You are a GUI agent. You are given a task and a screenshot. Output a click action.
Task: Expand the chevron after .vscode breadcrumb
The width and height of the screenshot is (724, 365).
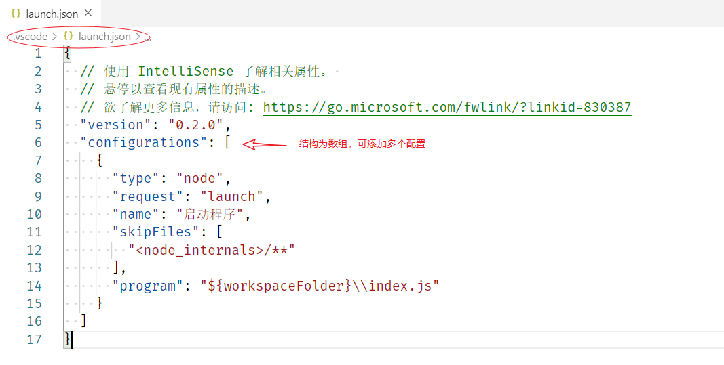(54, 36)
